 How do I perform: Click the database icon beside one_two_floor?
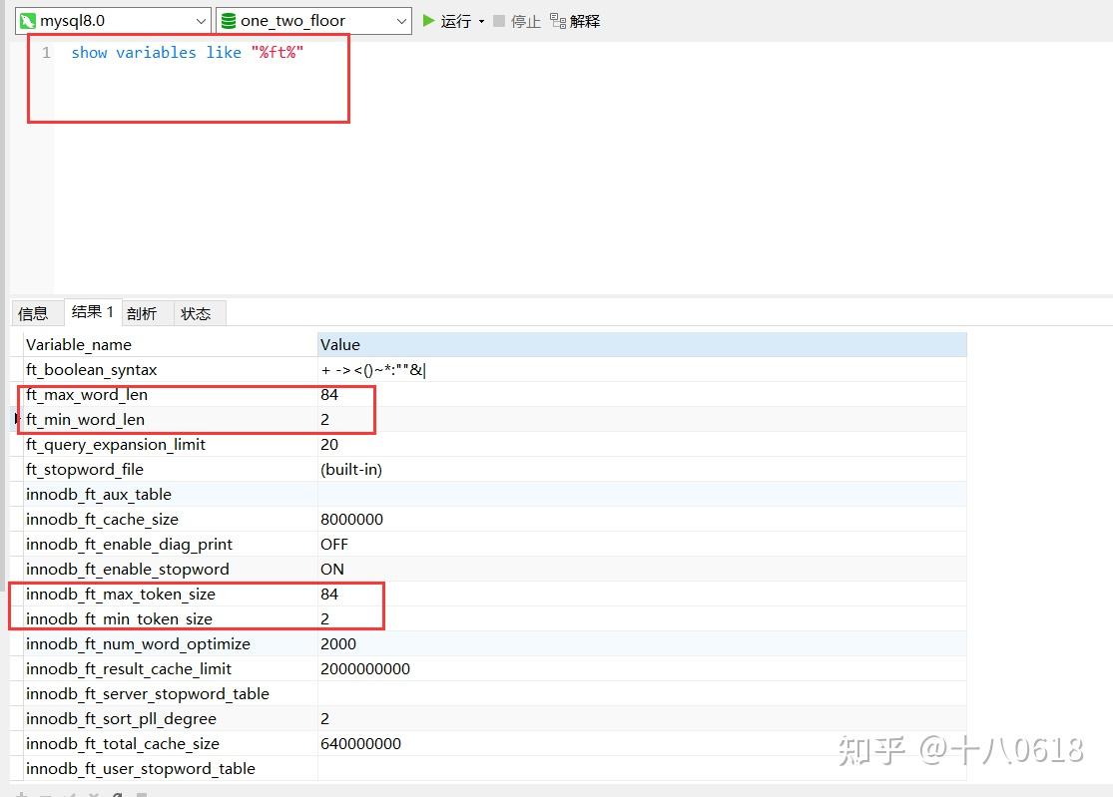tap(226, 20)
